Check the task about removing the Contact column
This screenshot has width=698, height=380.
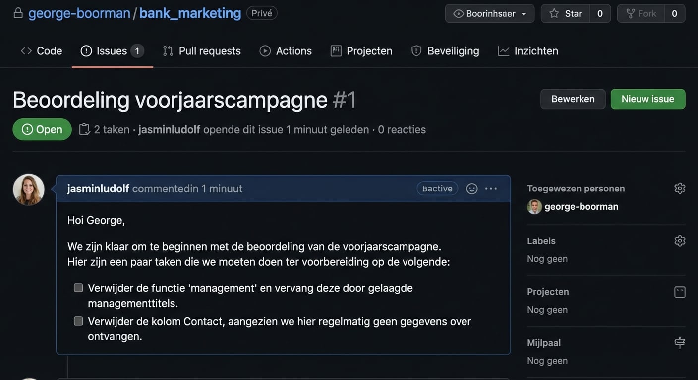pos(78,321)
